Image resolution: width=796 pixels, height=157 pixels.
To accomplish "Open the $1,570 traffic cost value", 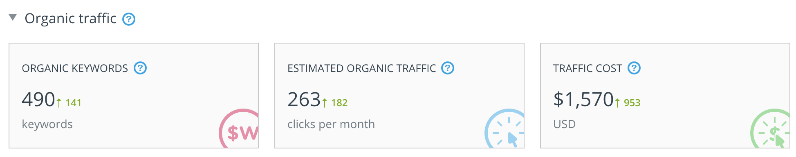I will (583, 100).
